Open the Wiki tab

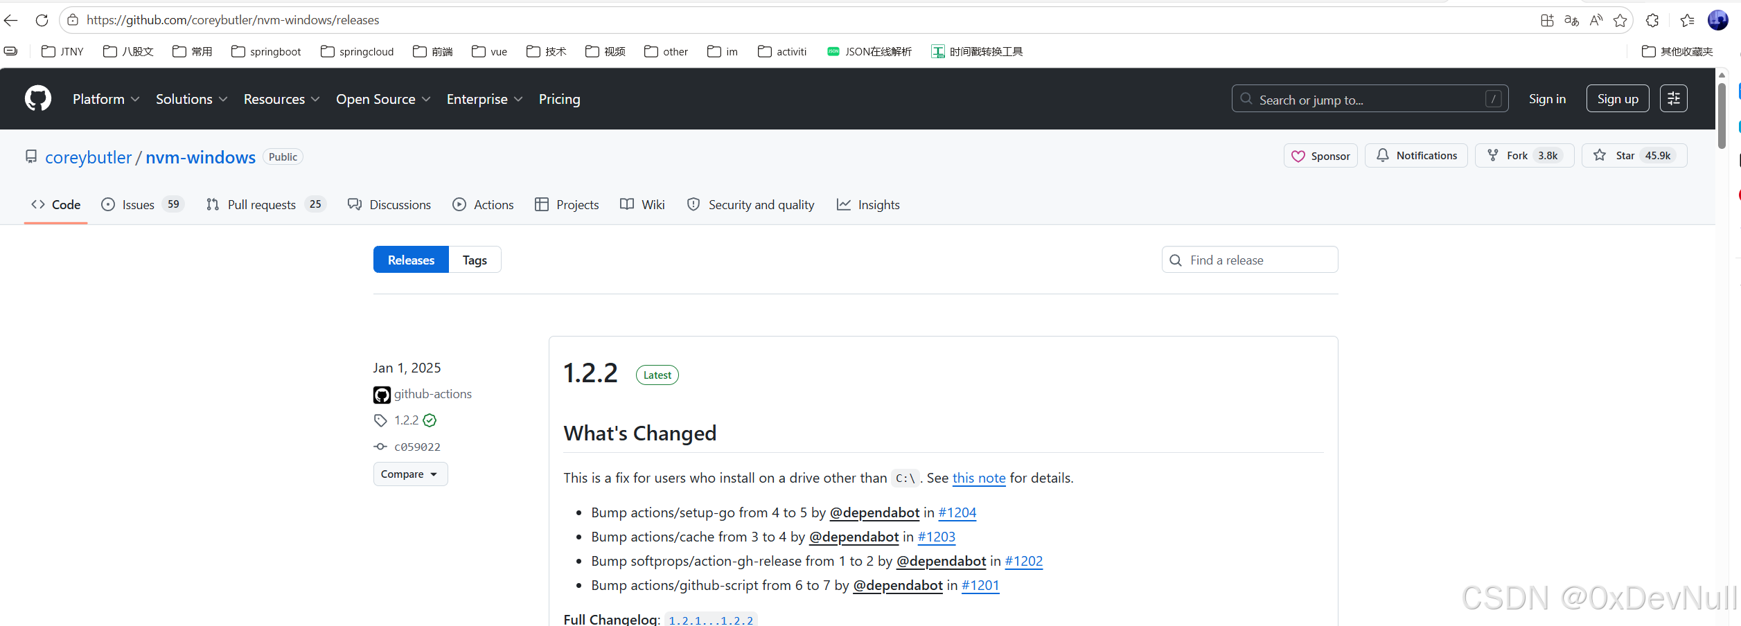[642, 204]
